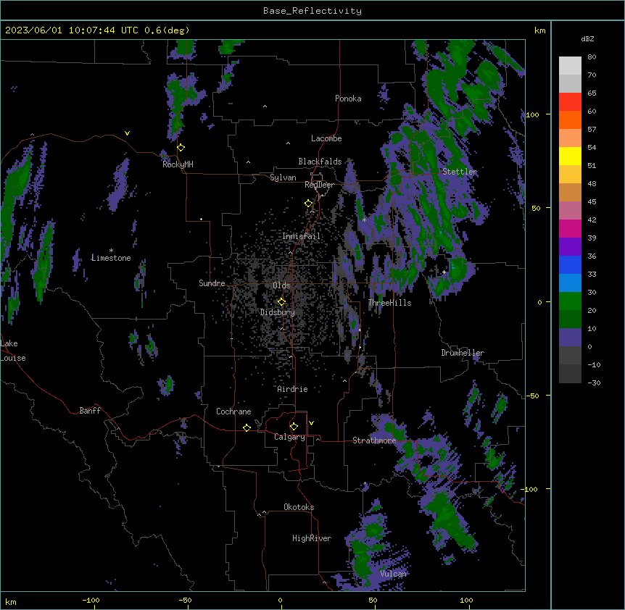Screen dimensions: 625x610
Task: Pick the bright green 20-30 dBZ legend swatch
Action: [570, 301]
